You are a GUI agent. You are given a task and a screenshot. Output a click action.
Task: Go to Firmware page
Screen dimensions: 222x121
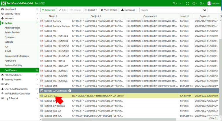10,37
